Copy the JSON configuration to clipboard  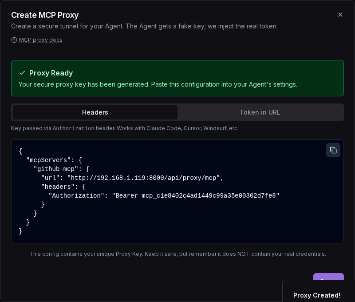pyautogui.click(x=333, y=150)
